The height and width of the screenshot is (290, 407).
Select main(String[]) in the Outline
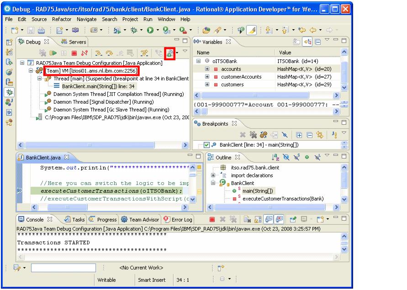[x=258, y=191]
